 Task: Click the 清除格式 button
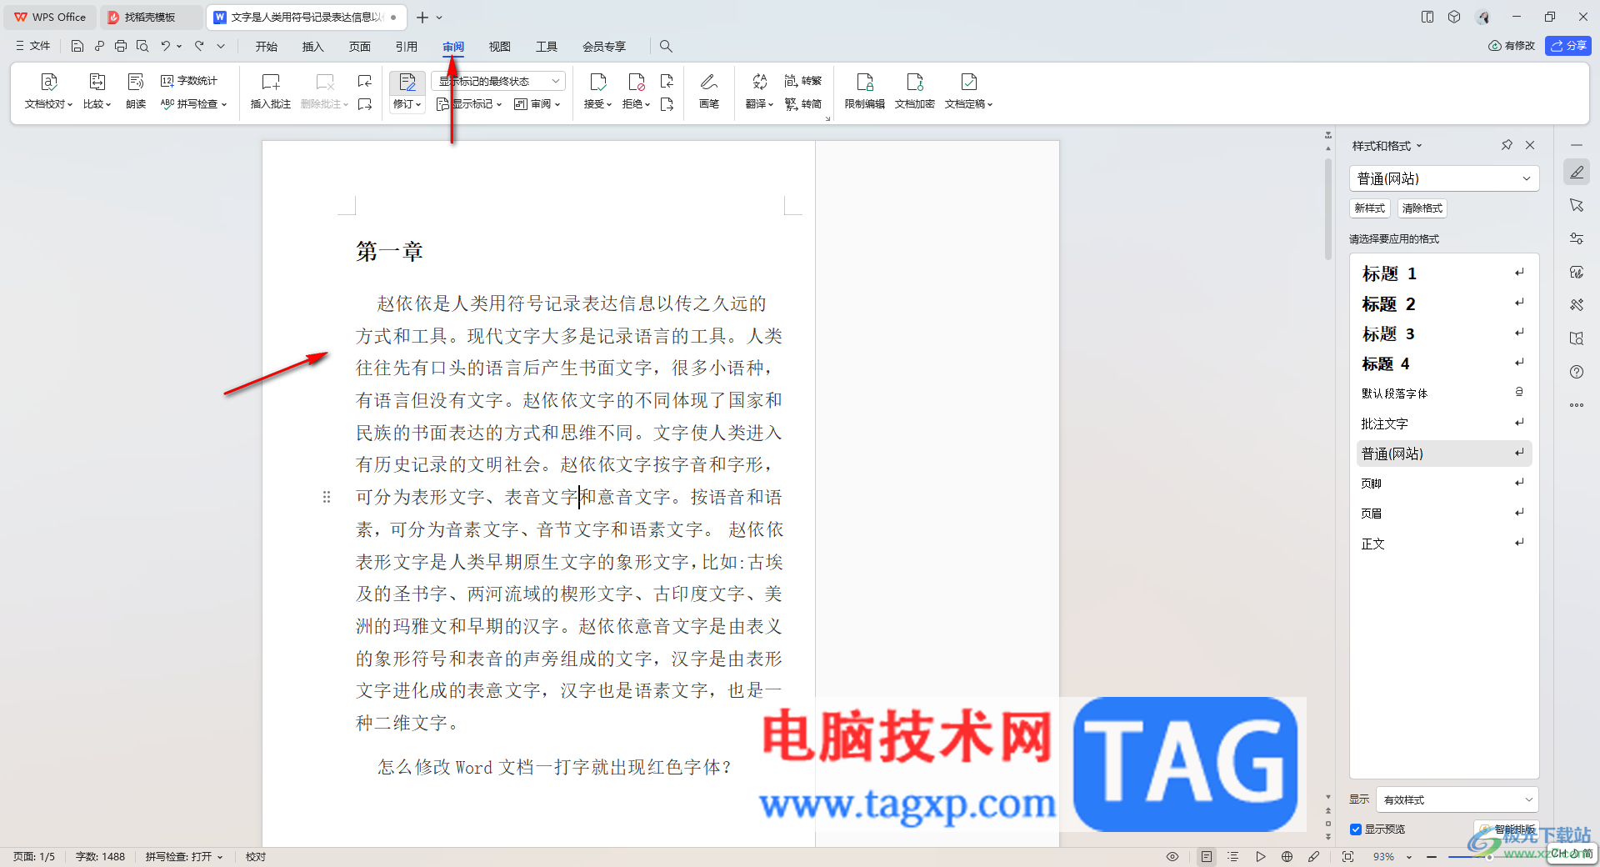coord(1422,208)
